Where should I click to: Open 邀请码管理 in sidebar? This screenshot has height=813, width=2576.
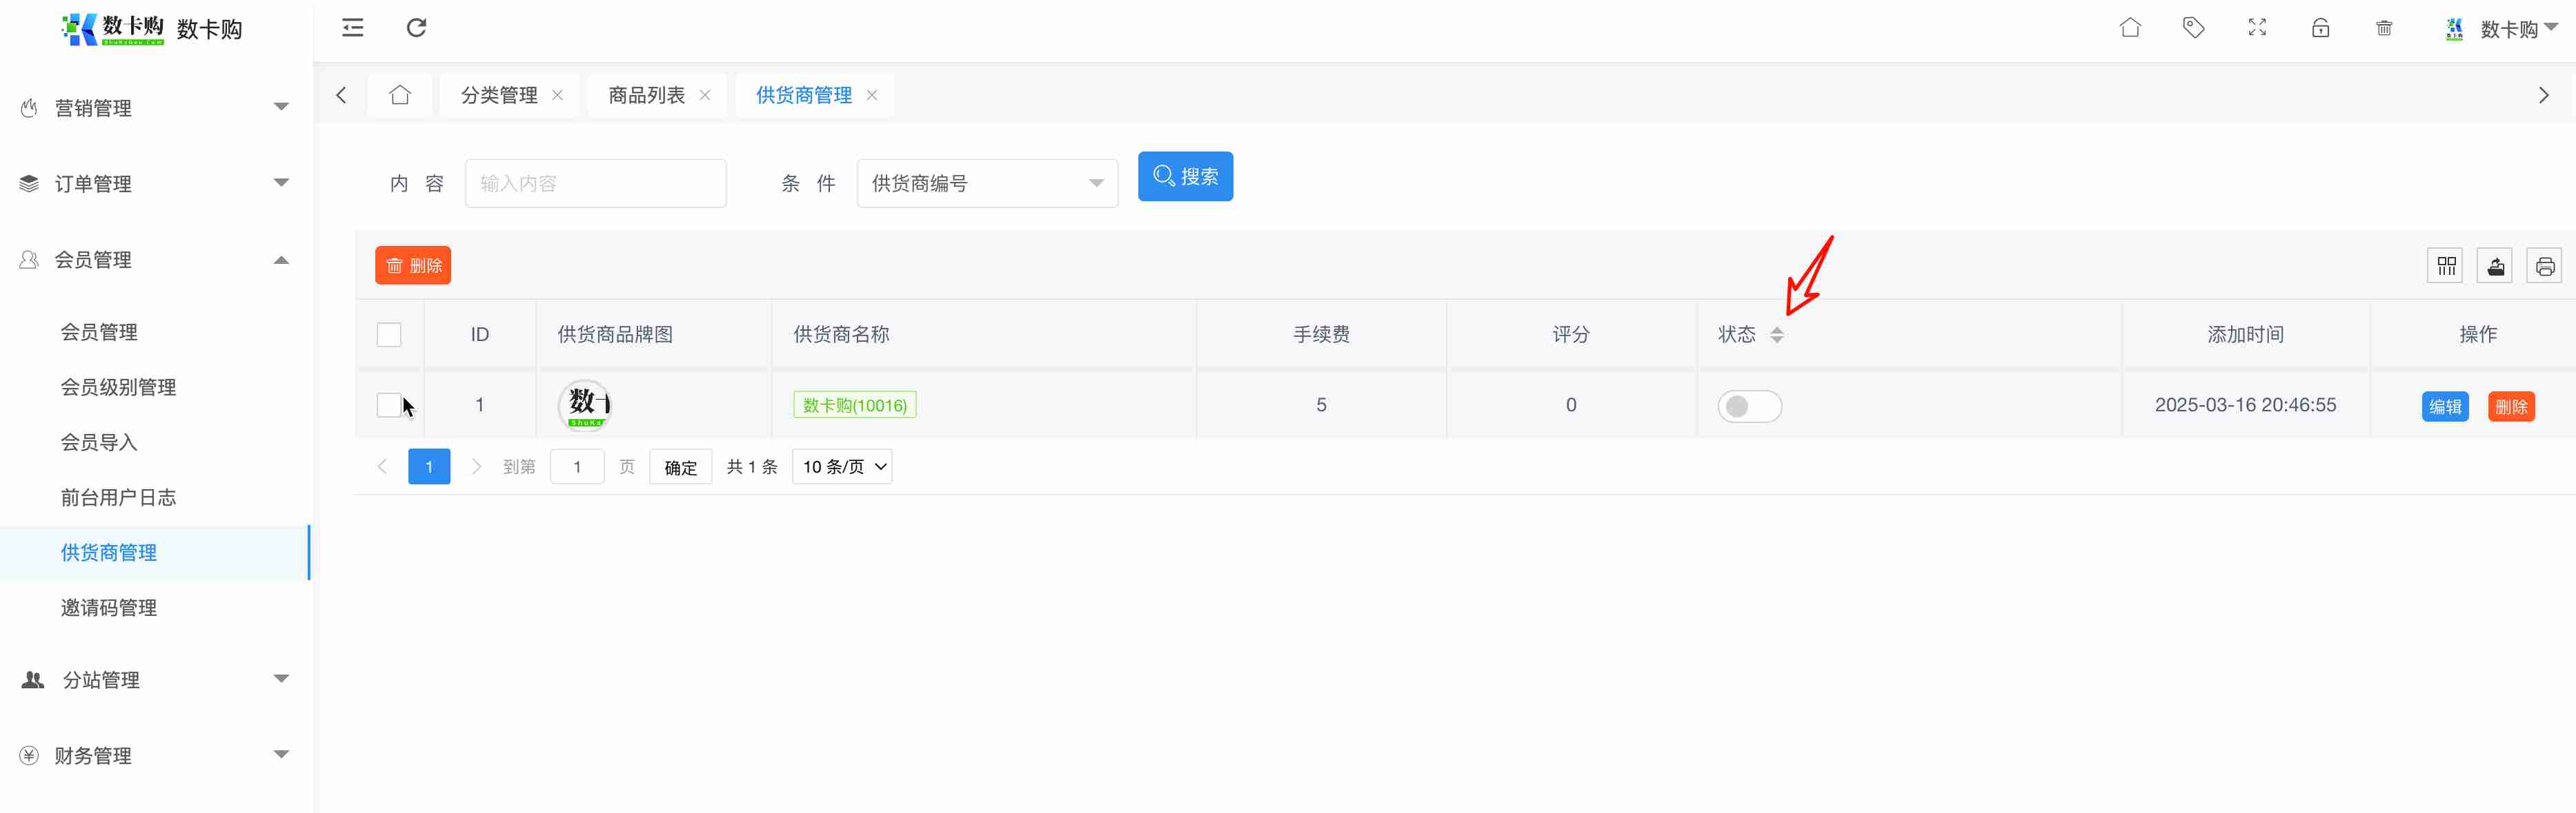click(109, 607)
